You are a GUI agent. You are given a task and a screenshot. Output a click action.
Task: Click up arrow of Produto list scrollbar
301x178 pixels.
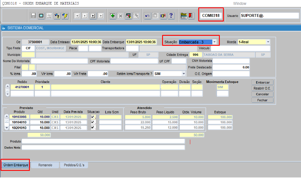[7, 116]
